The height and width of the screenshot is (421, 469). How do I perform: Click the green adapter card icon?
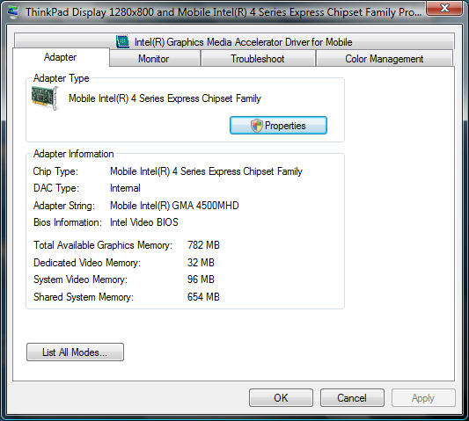[45, 98]
